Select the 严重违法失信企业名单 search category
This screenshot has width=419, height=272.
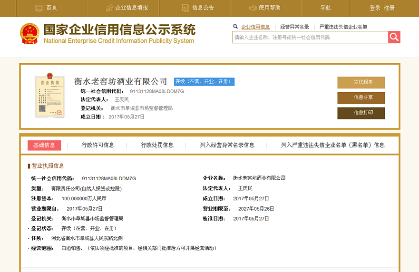pos(343,27)
